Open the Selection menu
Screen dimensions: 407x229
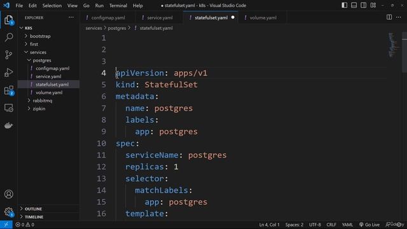tap(52, 6)
